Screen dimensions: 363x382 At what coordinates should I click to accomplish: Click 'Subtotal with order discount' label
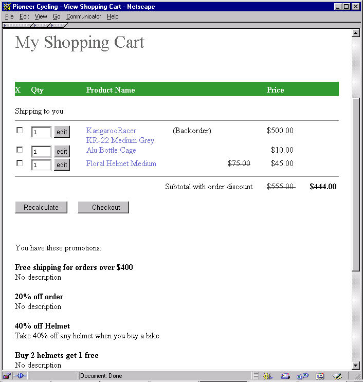(209, 187)
